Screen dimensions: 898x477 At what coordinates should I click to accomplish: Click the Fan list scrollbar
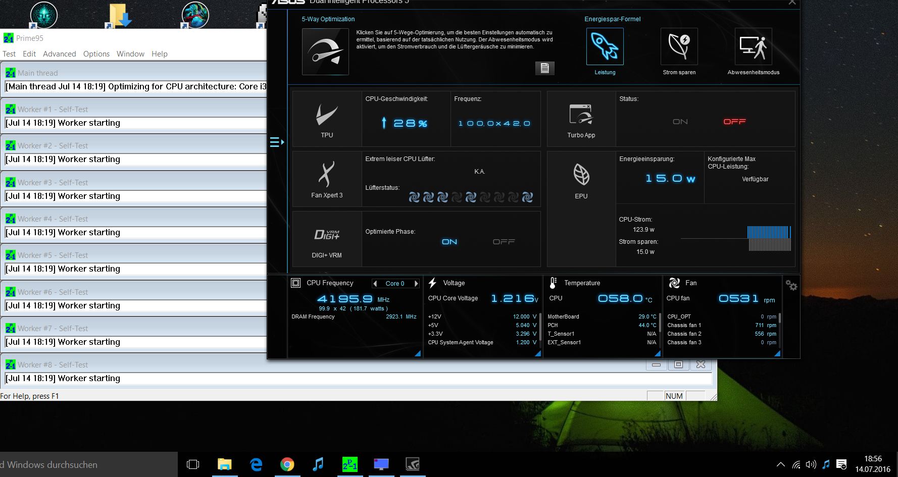click(x=780, y=319)
